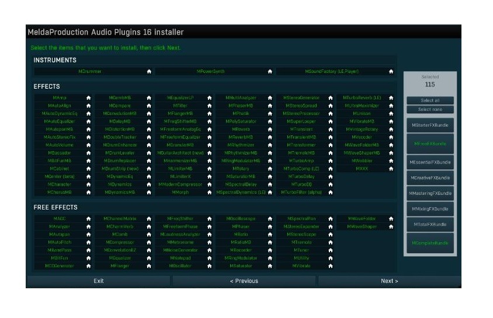Click the home icon next to MWaveFolder
Viewport: 493px width, 318px height.
[391, 219]
